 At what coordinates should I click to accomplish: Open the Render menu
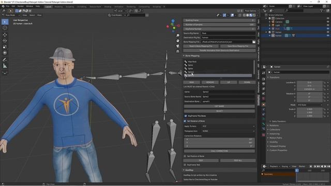(21, 6)
